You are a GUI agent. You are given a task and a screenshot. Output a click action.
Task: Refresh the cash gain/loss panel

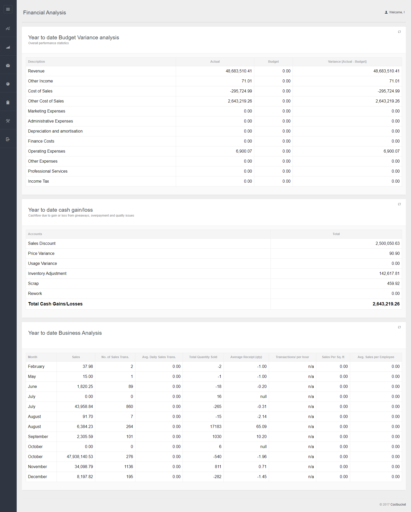tap(399, 204)
